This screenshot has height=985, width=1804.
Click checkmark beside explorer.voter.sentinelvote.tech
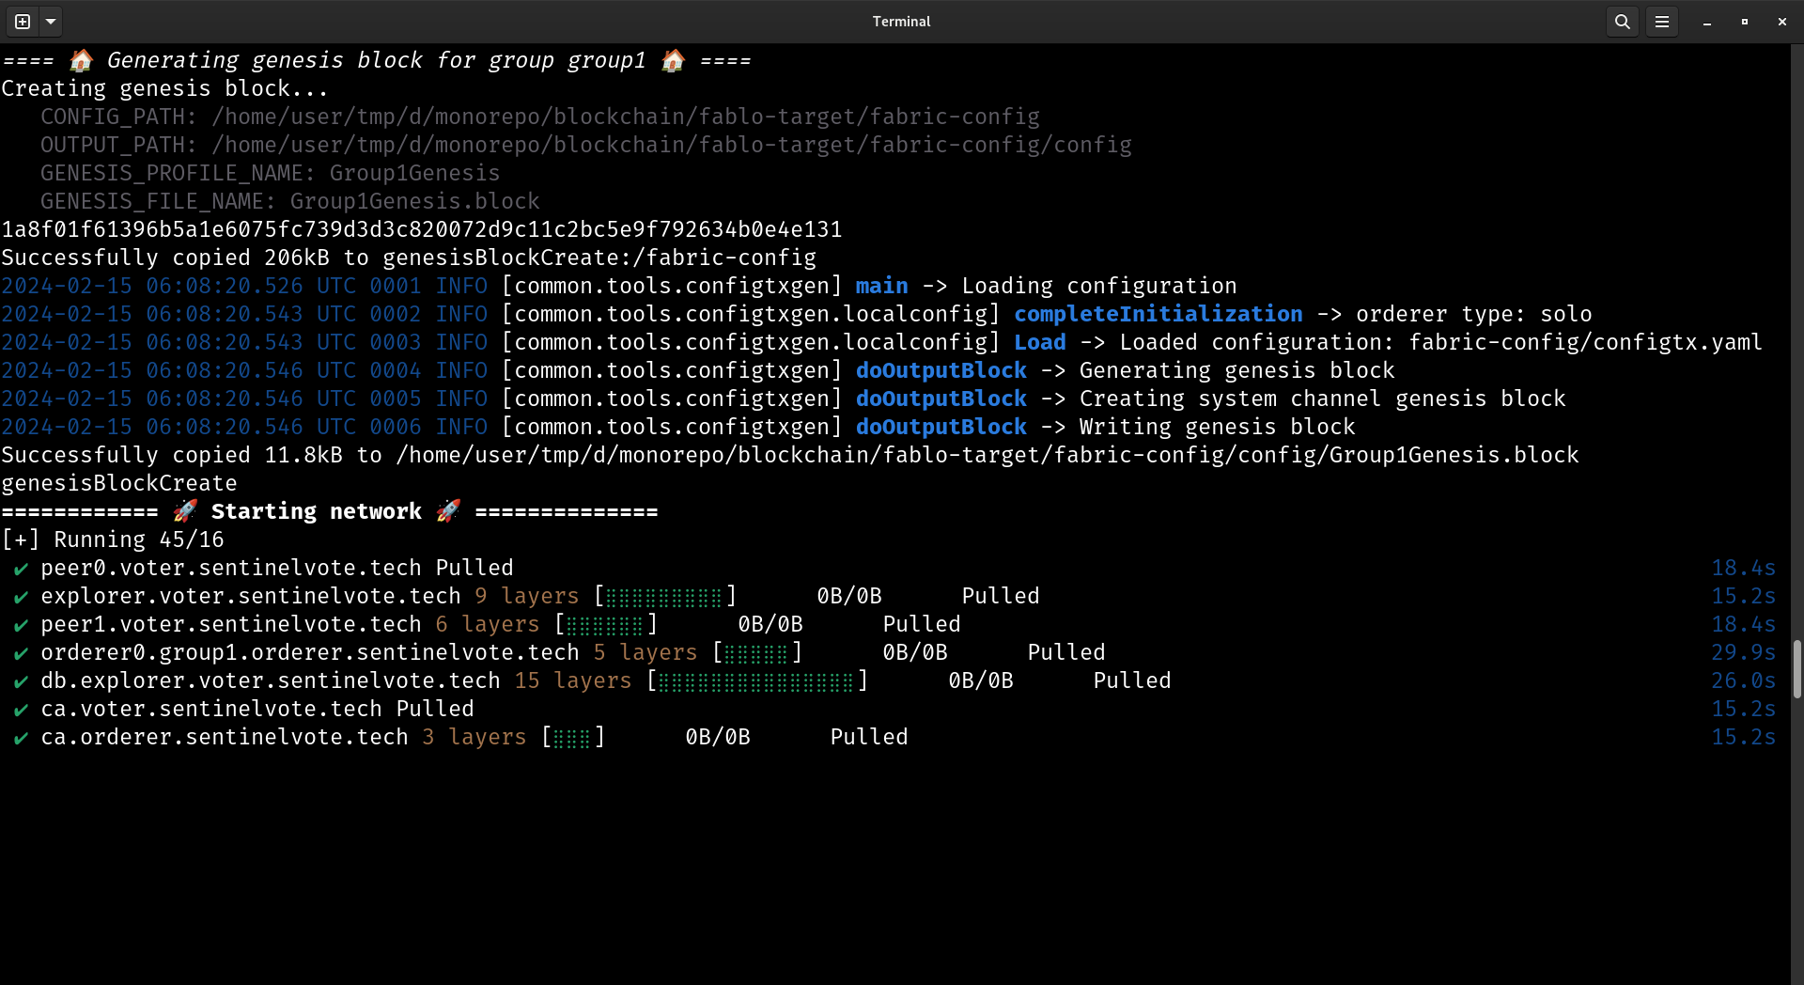click(x=21, y=597)
